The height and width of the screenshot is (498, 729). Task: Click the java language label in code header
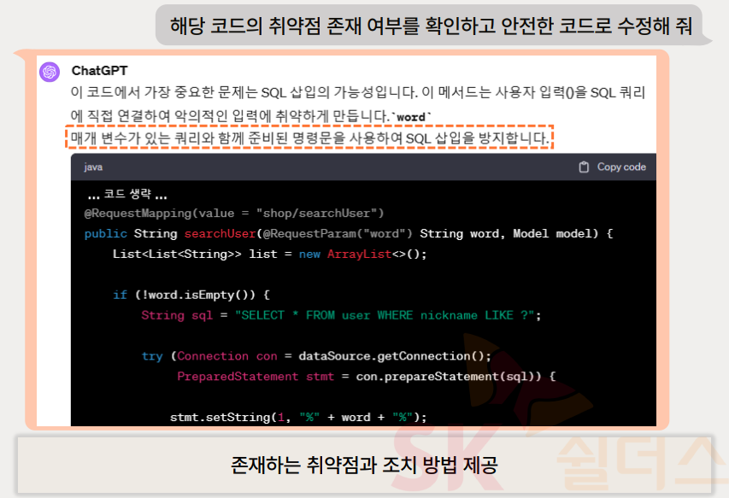(x=93, y=167)
